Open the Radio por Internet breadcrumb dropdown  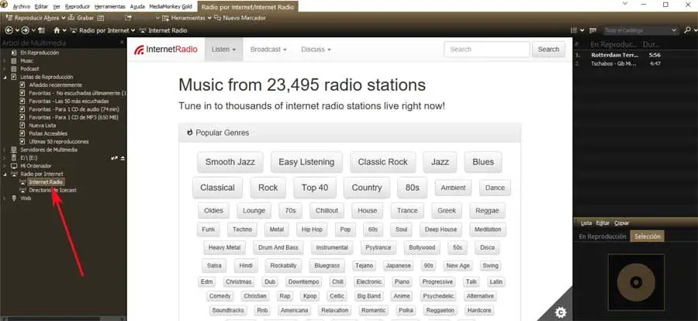pos(133,30)
